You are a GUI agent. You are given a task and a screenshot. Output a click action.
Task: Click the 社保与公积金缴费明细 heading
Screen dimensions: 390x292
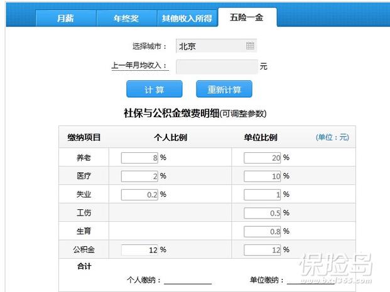click(x=171, y=113)
